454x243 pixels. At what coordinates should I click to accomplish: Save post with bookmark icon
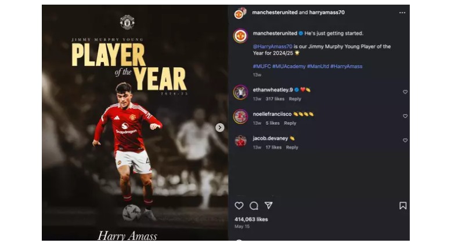tap(403, 206)
